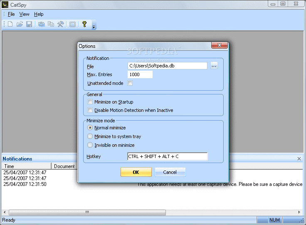Click the notification File path field
The width and height of the screenshot is (306, 225).
click(x=168, y=66)
